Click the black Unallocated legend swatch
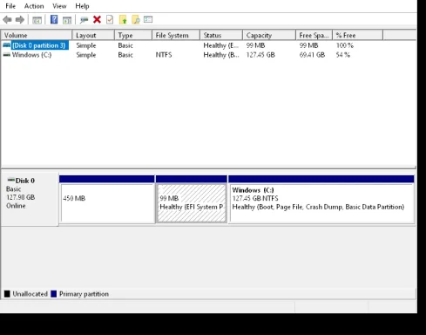Screen dimensions: 426x335 [7, 294]
